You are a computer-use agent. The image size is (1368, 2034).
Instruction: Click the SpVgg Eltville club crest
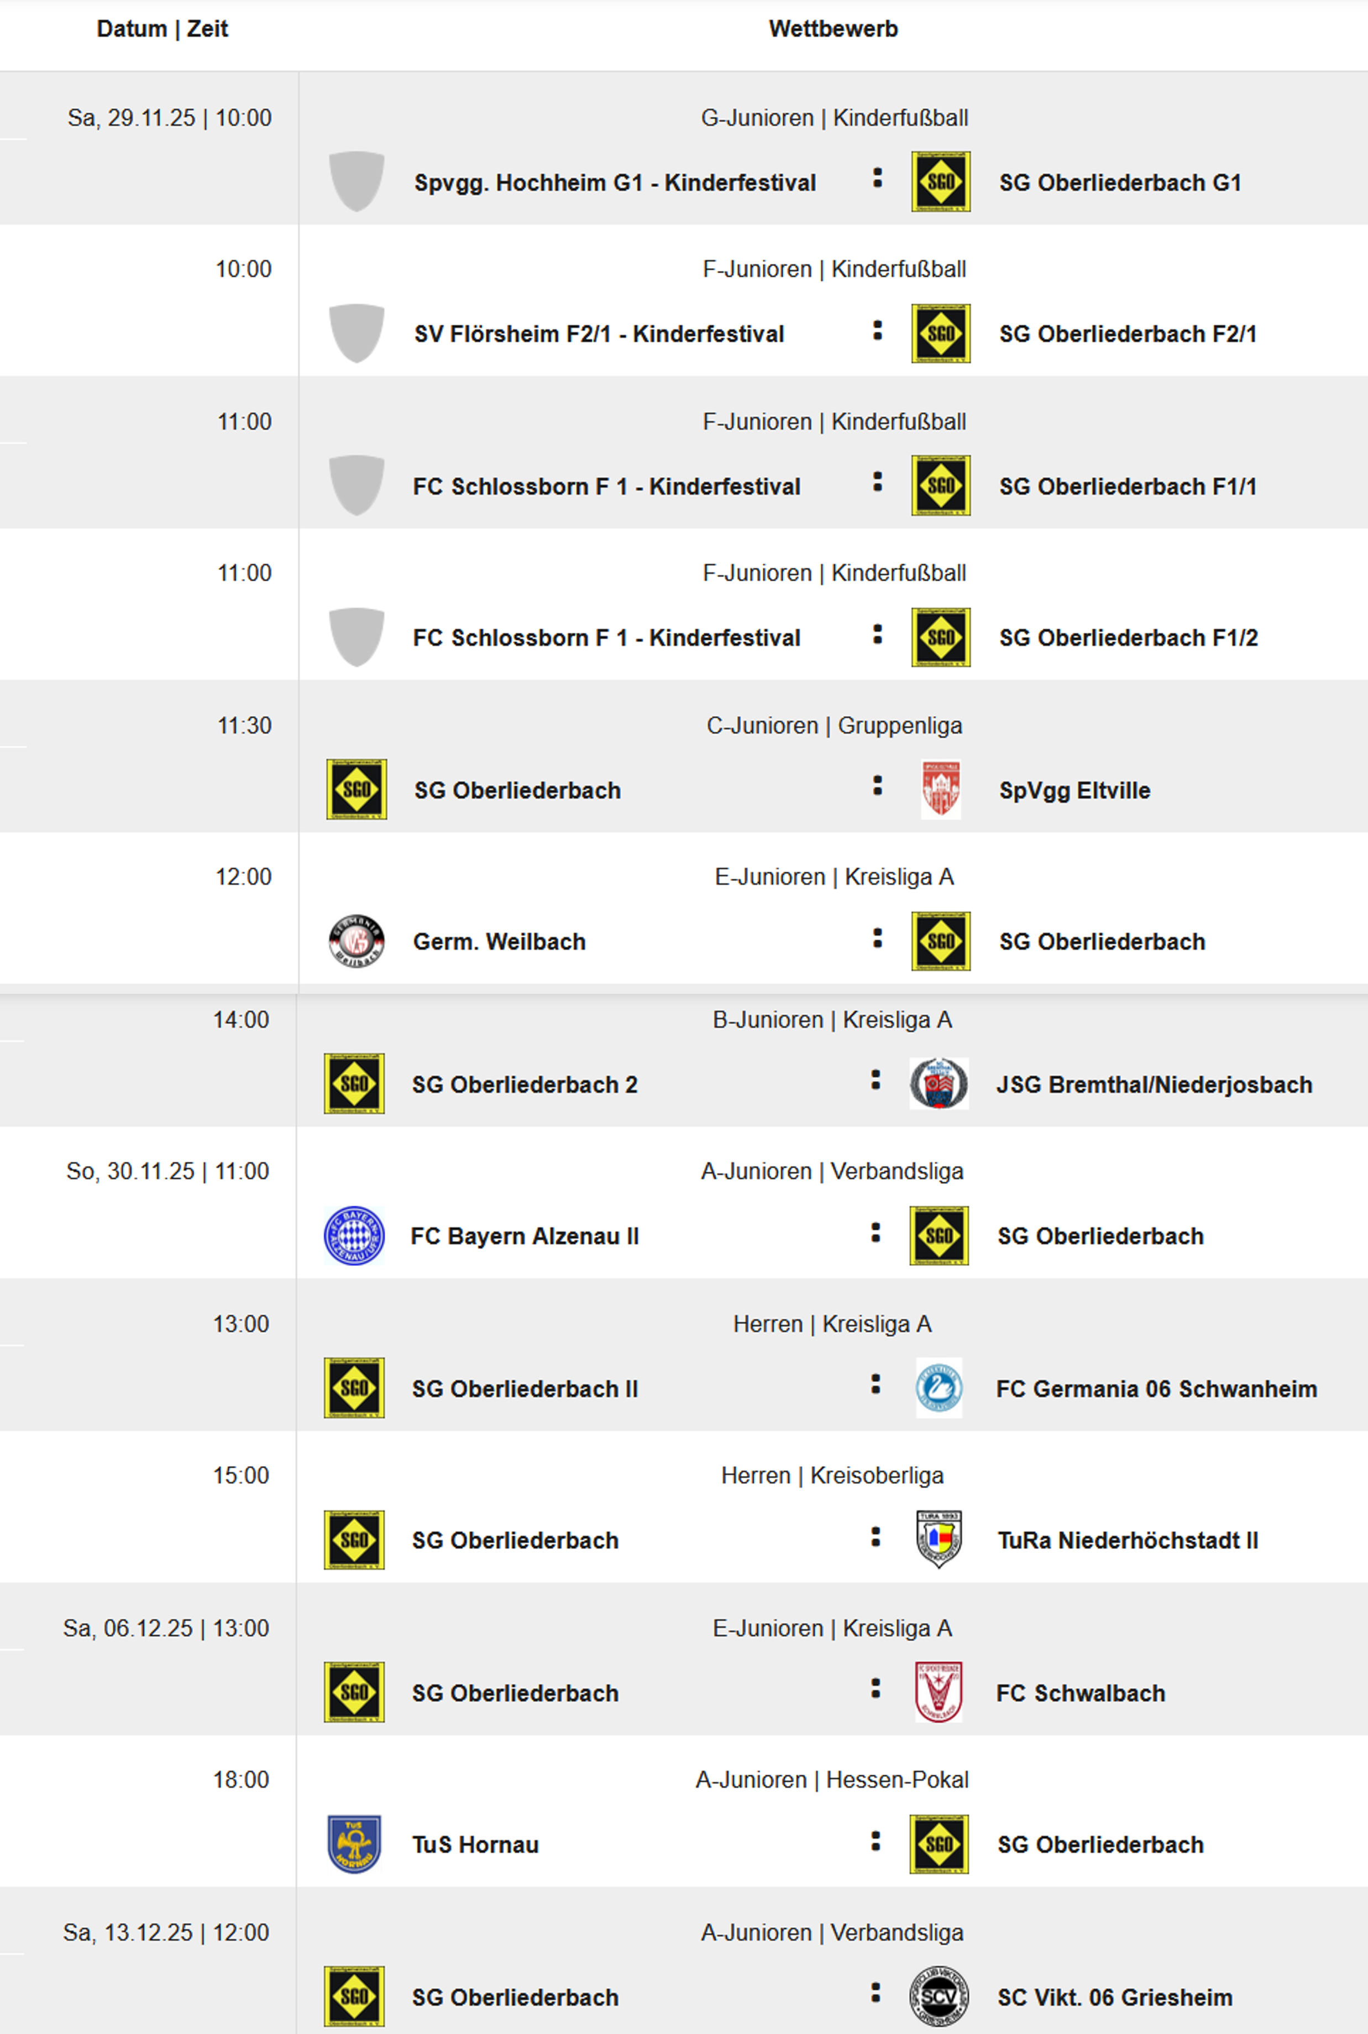[941, 790]
